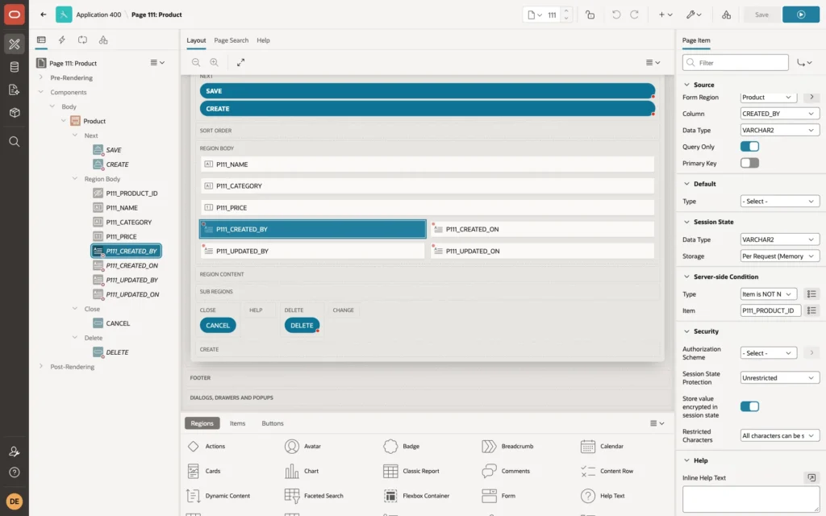
Task: Switch to the Rendering tree tab icon
Action: 41,40
